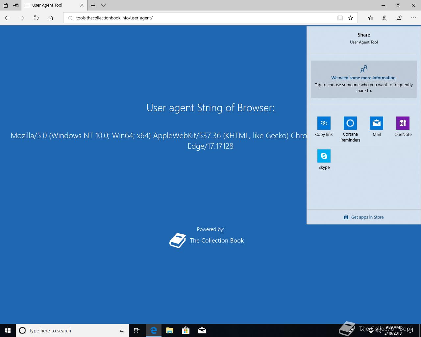
Task: Share page to Cortana Reminders
Action: 350,129
